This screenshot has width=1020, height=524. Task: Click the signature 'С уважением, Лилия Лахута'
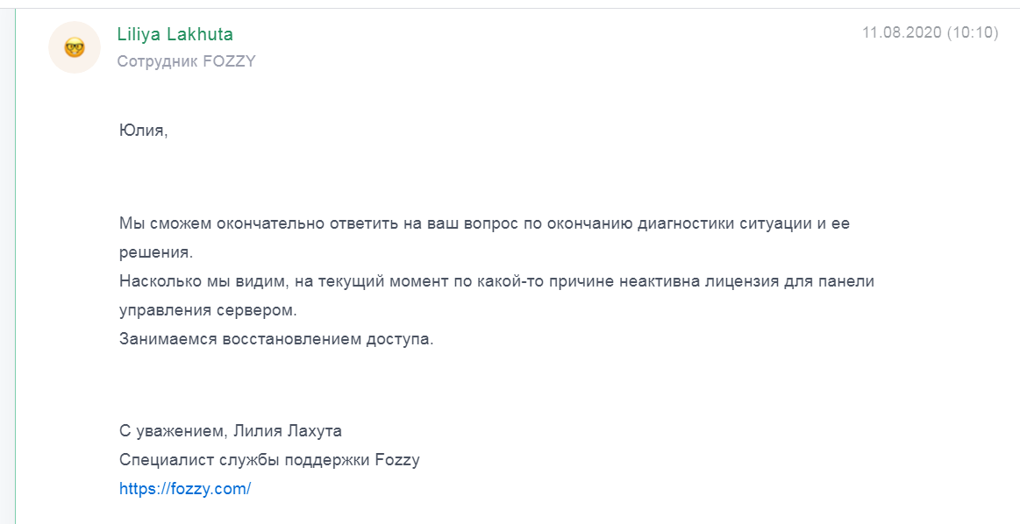tap(230, 431)
